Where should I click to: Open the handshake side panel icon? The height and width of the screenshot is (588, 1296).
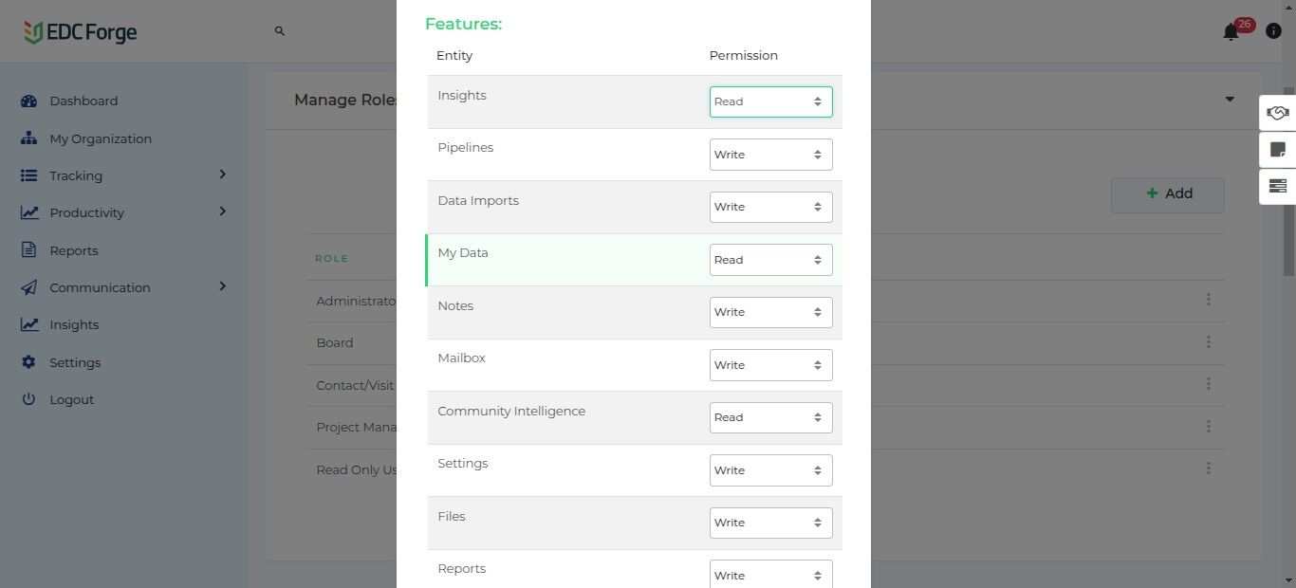[x=1277, y=113]
